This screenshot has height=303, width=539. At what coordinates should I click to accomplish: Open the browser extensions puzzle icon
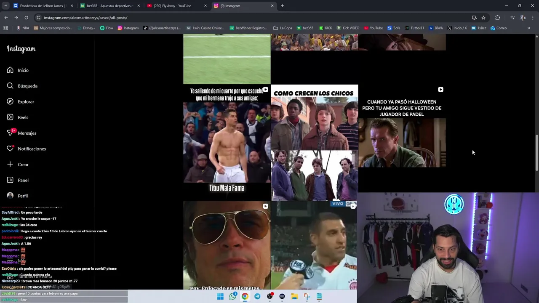point(498,18)
